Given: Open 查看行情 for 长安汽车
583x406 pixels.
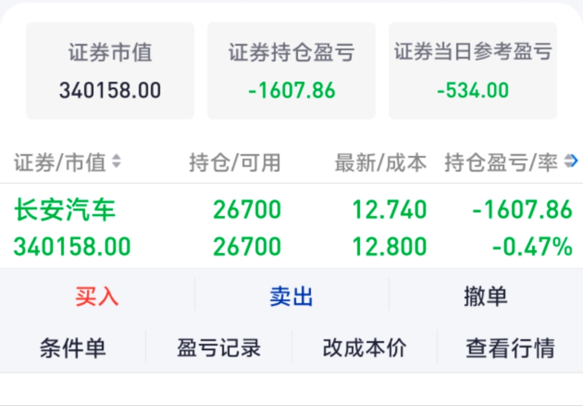Looking at the screenshot, I should pyautogui.click(x=510, y=348).
